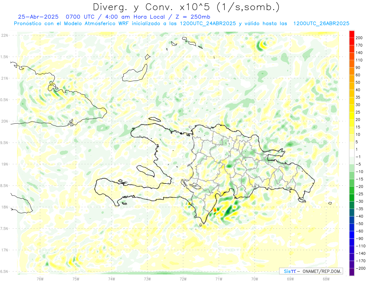Click the '6.5N' latitude label
This screenshot has width=366, height=283.
click(4, 271)
